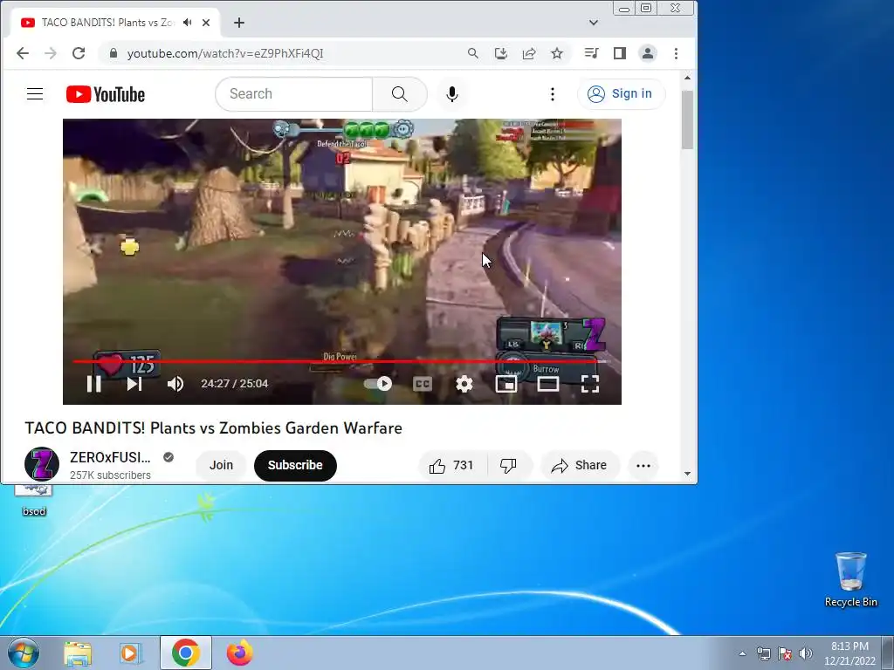Toggle the autoplay switch
The height and width of the screenshot is (670, 894).
(x=379, y=384)
